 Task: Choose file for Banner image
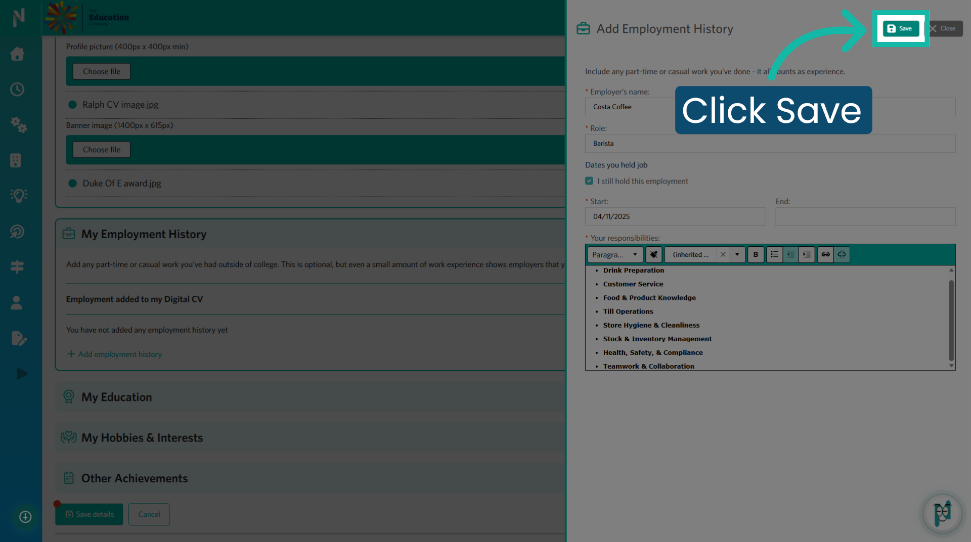click(x=102, y=150)
